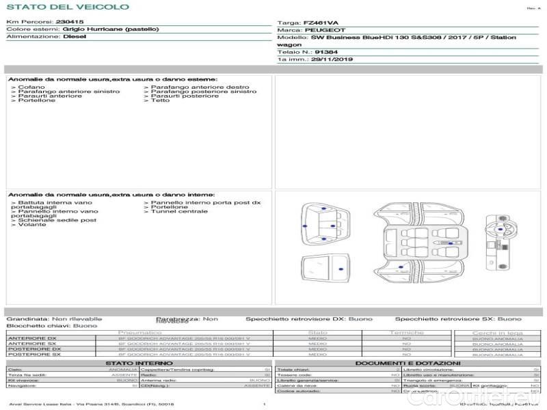547x410 pixels.
Task: Click the 'Triangolo di emergenza' row label
Action: click(433, 381)
